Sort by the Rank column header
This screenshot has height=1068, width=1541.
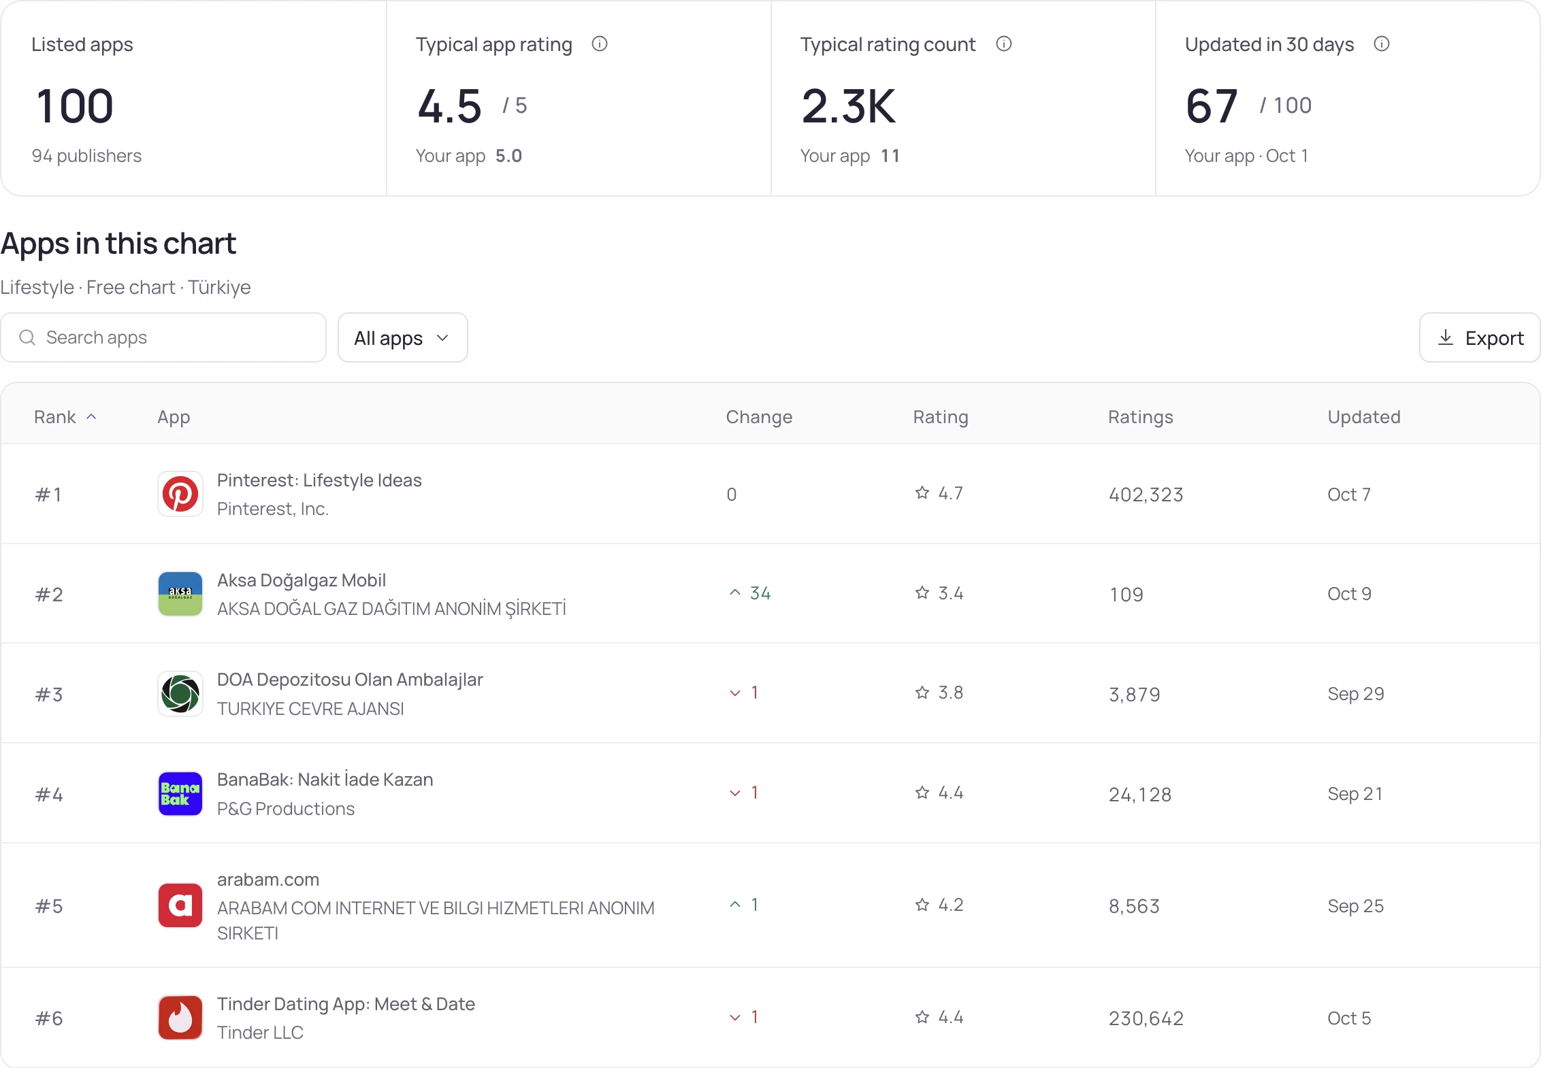[65, 417]
